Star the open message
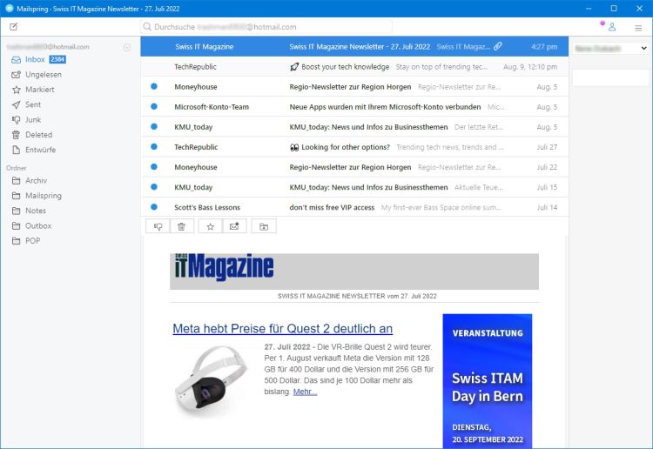 [210, 226]
